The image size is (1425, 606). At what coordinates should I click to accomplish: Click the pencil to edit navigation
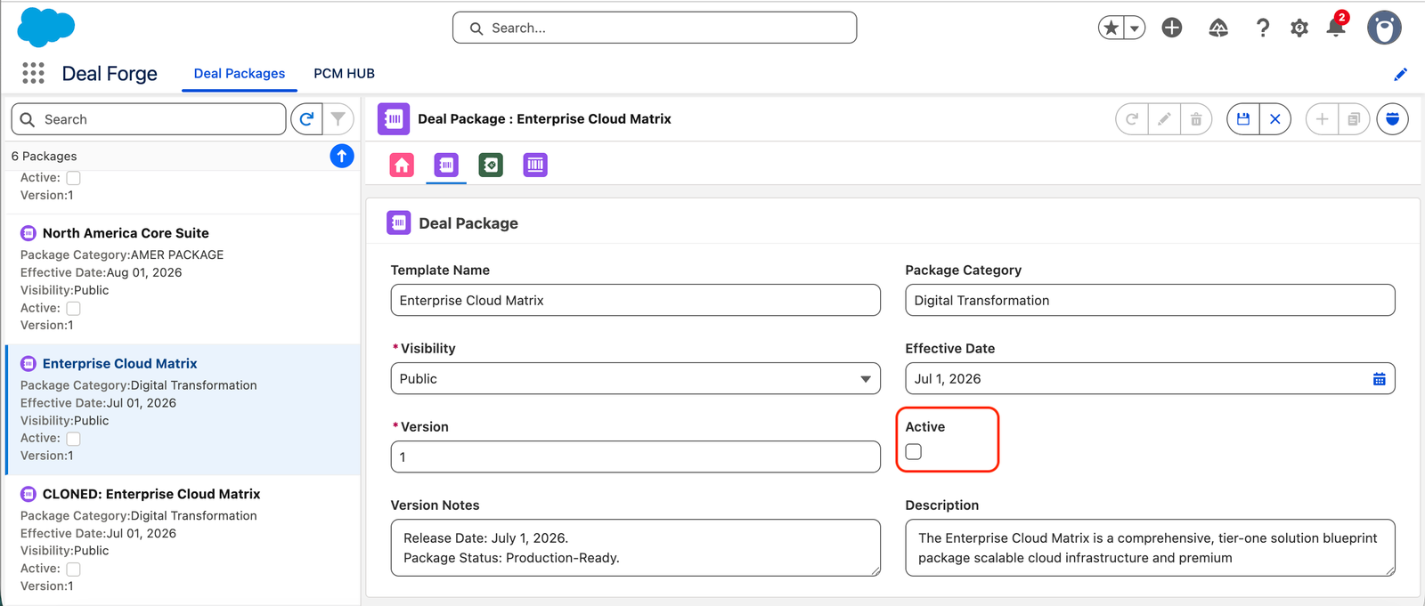click(x=1400, y=74)
